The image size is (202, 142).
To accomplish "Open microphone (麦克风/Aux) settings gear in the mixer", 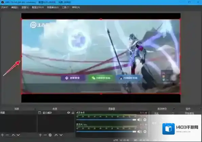I will 145,131.
